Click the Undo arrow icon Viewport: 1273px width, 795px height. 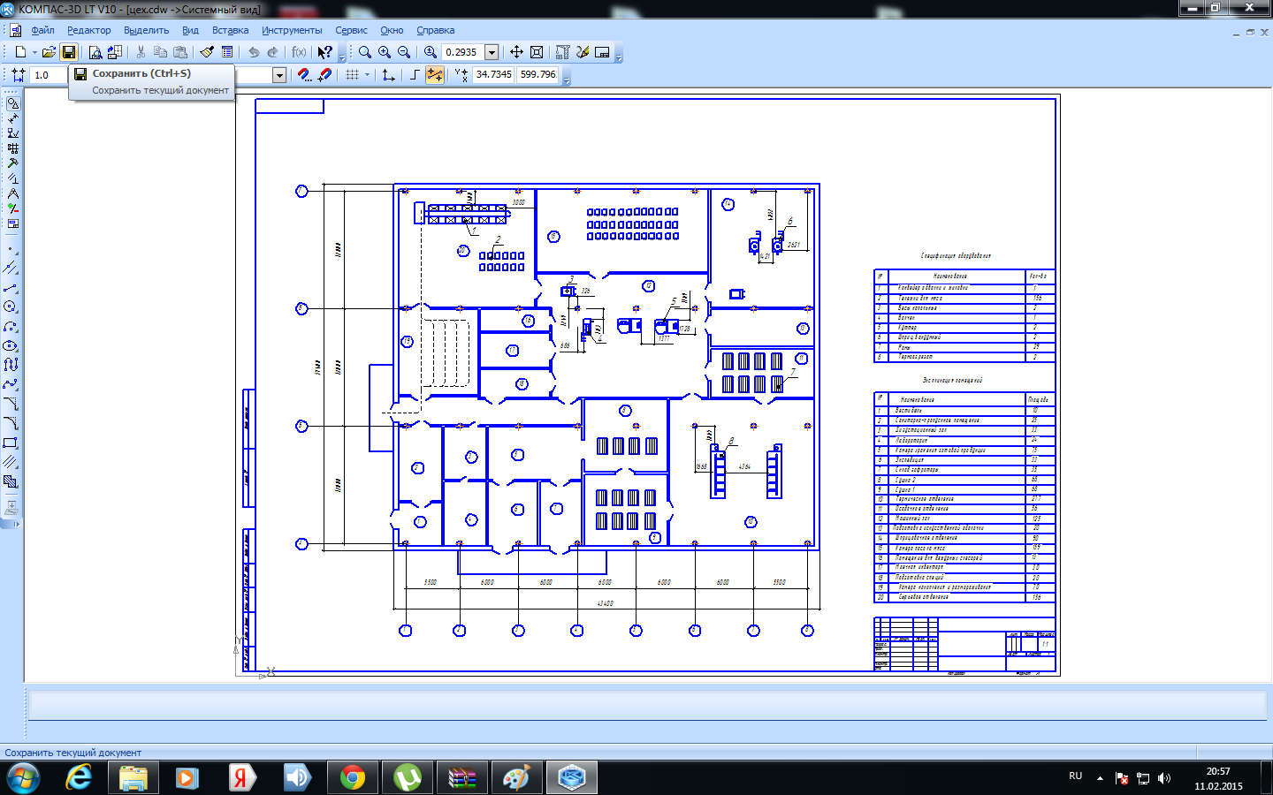(x=254, y=52)
